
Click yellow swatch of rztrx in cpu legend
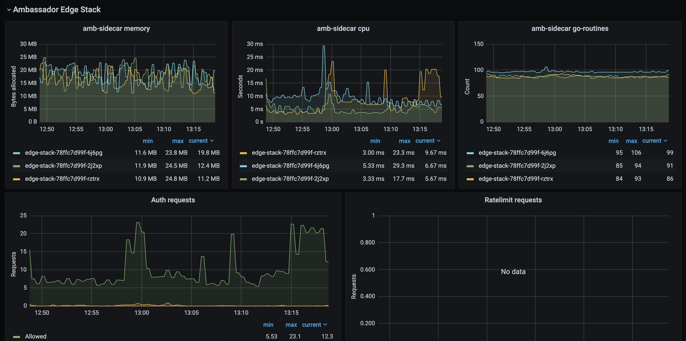[x=243, y=153]
